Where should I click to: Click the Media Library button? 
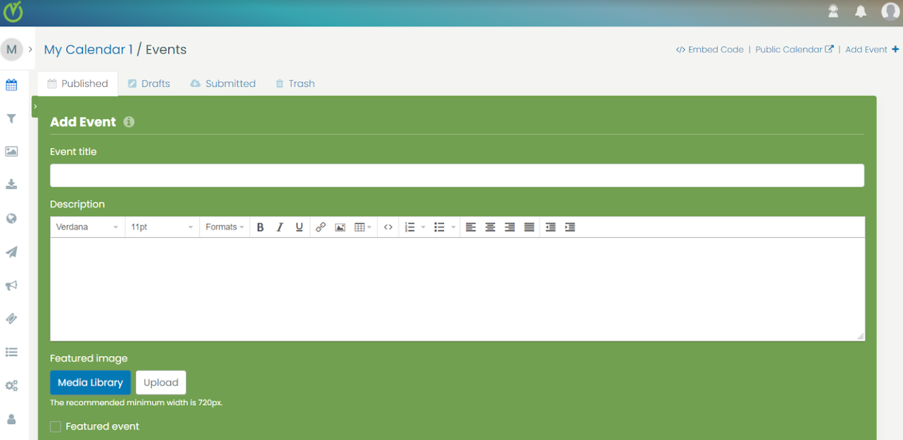[90, 382]
